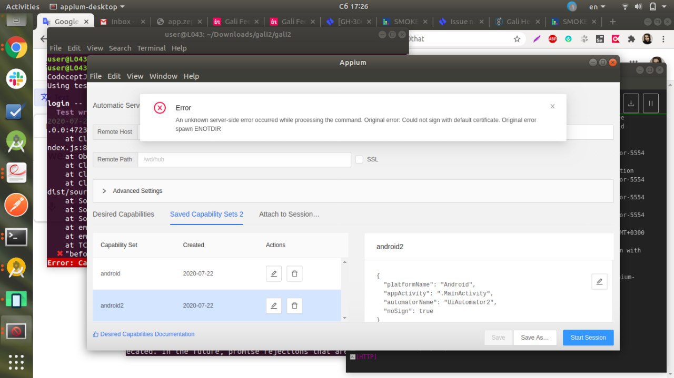Click the Capability Set column header
Screen dimensions: 674x378
[x=119, y=245]
